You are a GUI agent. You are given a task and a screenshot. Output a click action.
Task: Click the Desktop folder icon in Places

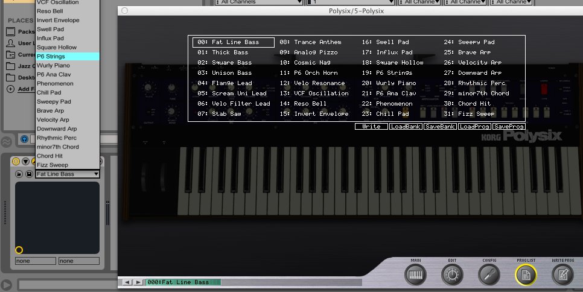point(11,78)
